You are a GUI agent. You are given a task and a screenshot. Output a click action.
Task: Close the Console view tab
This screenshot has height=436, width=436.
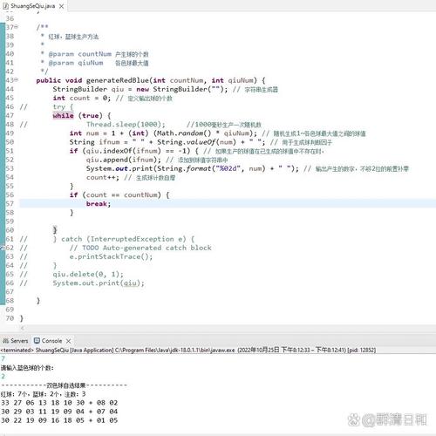[68, 341]
